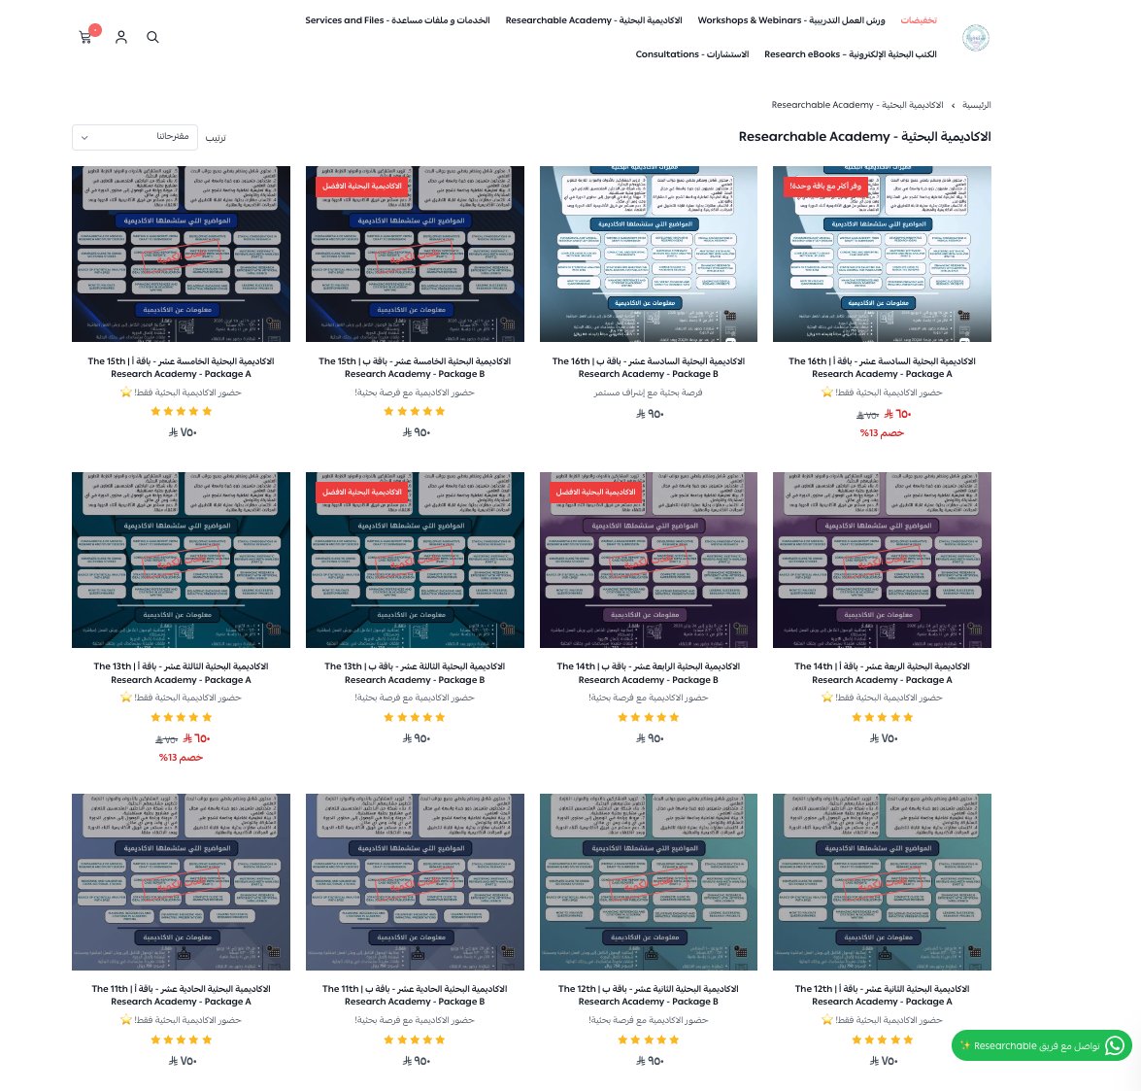Click star rating of 11th Package A
The height and width of the screenshot is (1091, 1141).
tap(182, 1040)
